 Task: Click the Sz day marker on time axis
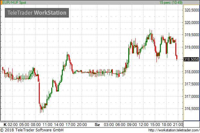(97, 124)
